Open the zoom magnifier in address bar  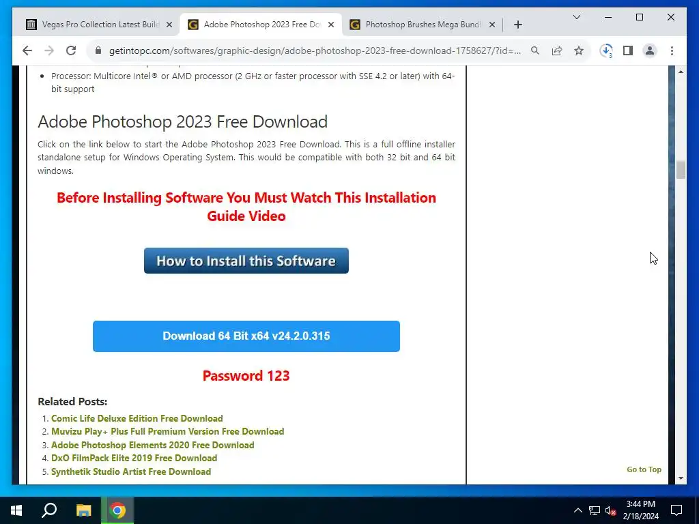click(535, 50)
